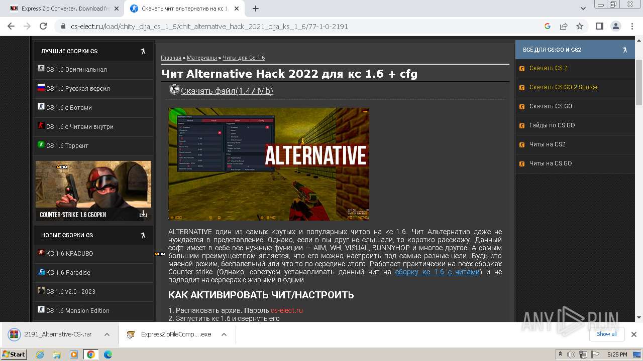Click the Chrome icon in taskbar

click(x=90, y=354)
